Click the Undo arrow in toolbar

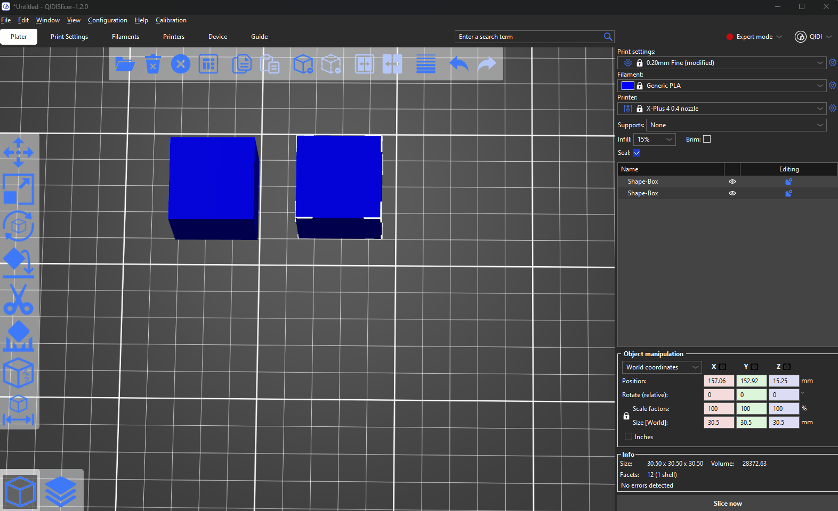pos(459,64)
